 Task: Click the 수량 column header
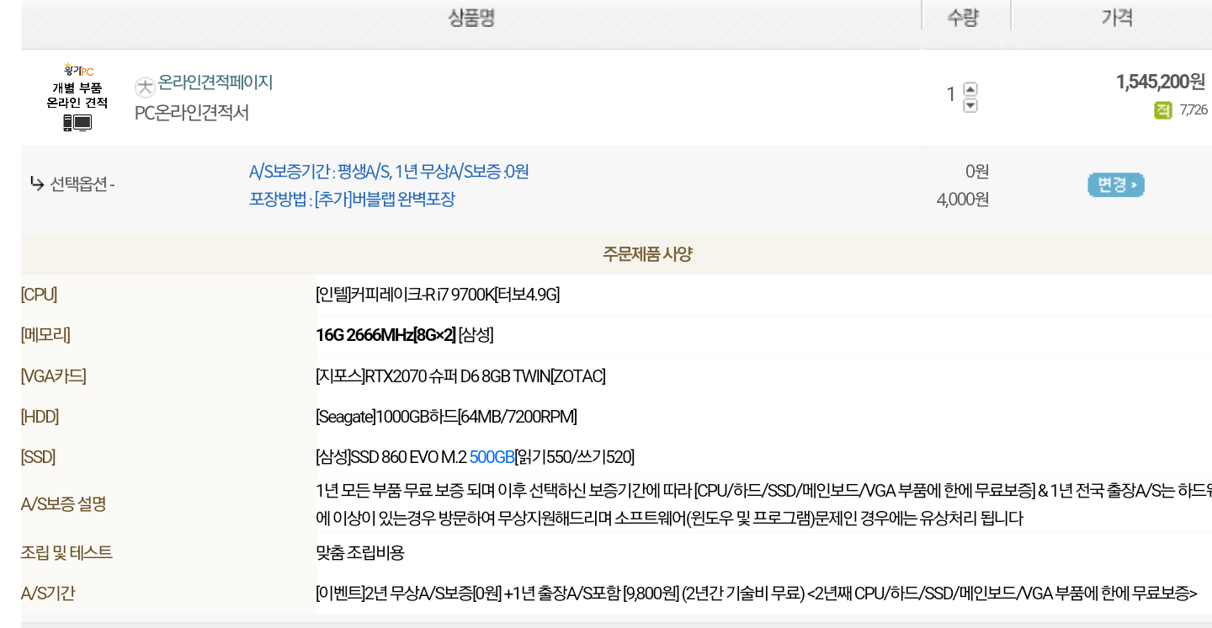(963, 18)
